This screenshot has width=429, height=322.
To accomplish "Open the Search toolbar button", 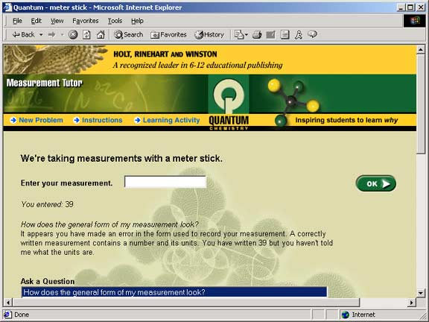I will (129, 35).
